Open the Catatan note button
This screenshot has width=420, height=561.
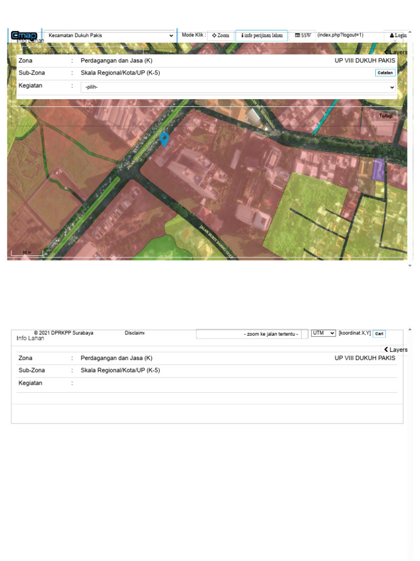(x=385, y=73)
